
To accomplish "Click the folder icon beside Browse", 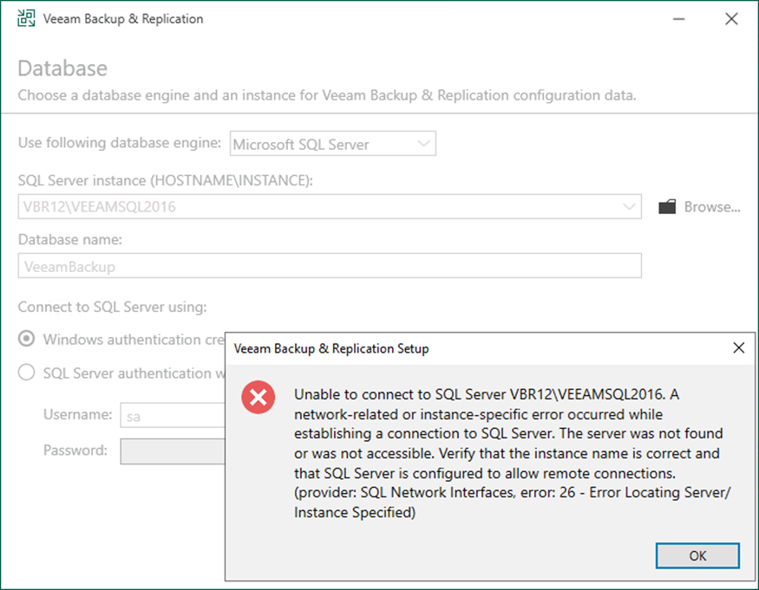I will [x=667, y=207].
